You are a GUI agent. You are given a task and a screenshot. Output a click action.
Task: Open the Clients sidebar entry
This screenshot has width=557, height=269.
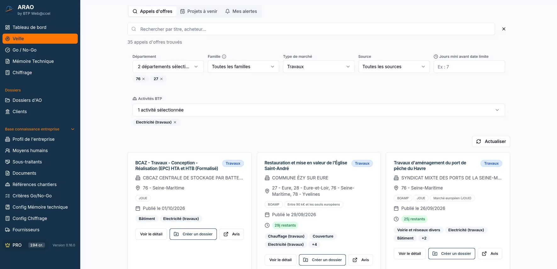pos(40,112)
